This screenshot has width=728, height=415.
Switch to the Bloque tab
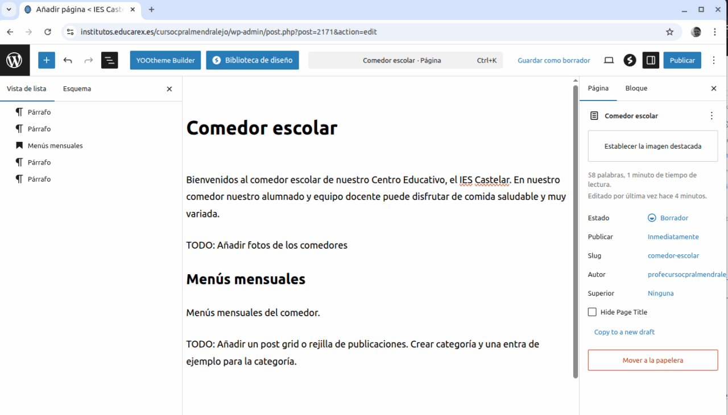click(x=636, y=88)
